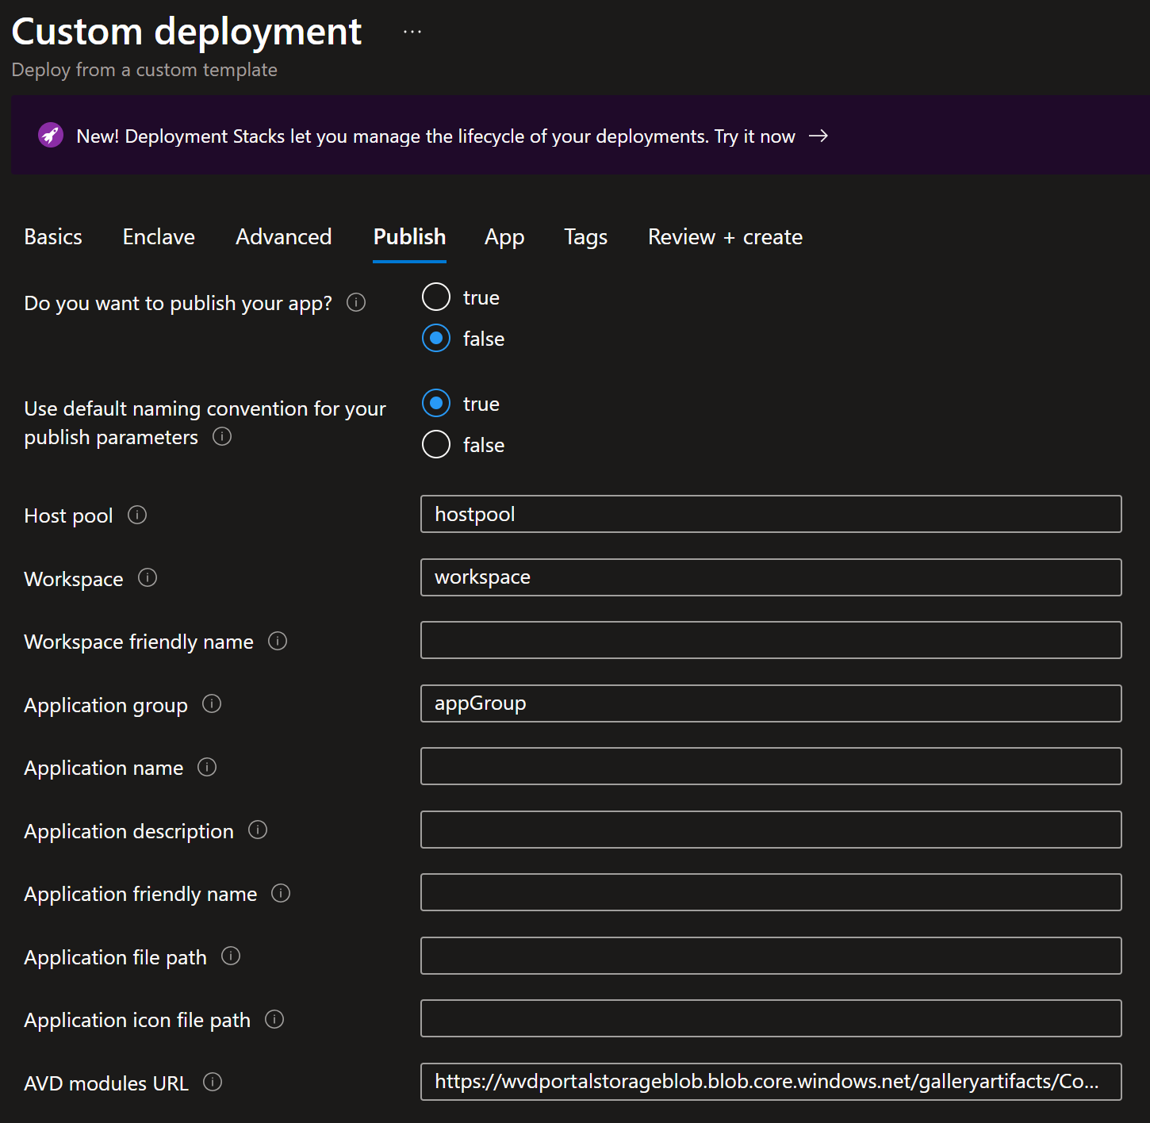Screen dimensions: 1150x1123
Task: Focus the Application icon file path field
Action: [x=771, y=1018]
